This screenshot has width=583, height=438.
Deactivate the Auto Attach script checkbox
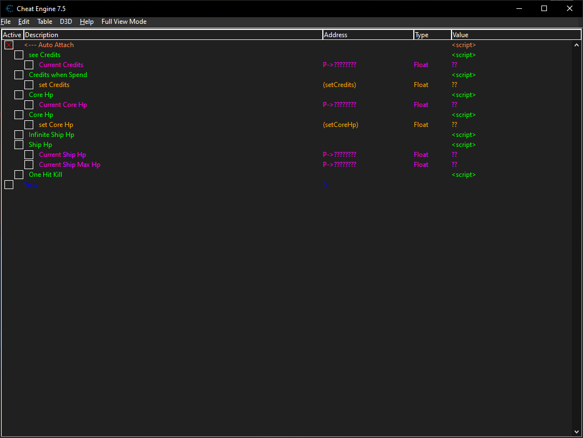(9, 45)
